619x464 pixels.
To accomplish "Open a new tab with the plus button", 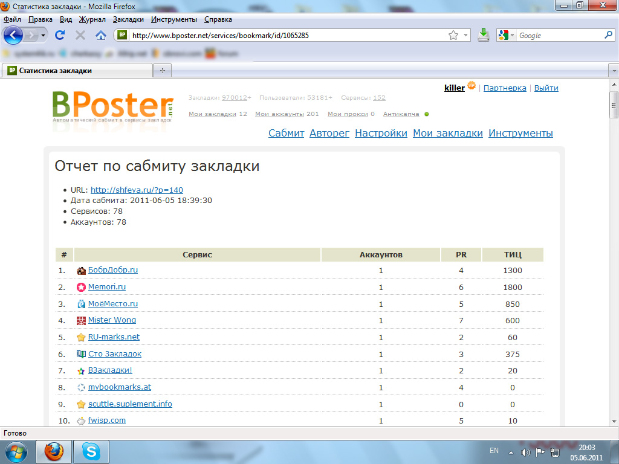I will (162, 71).
